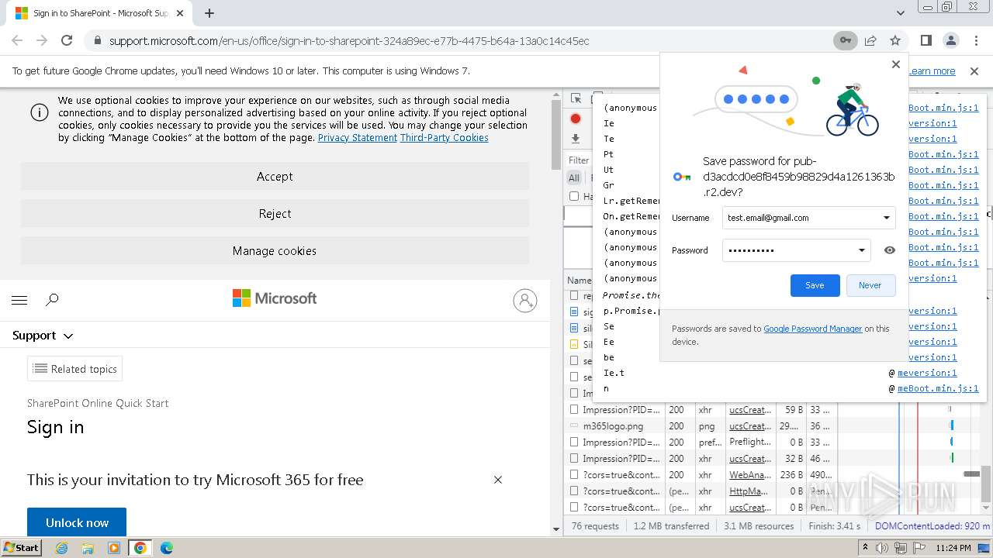
Task: Open Manage cookies options
Action: click(275, 251)
